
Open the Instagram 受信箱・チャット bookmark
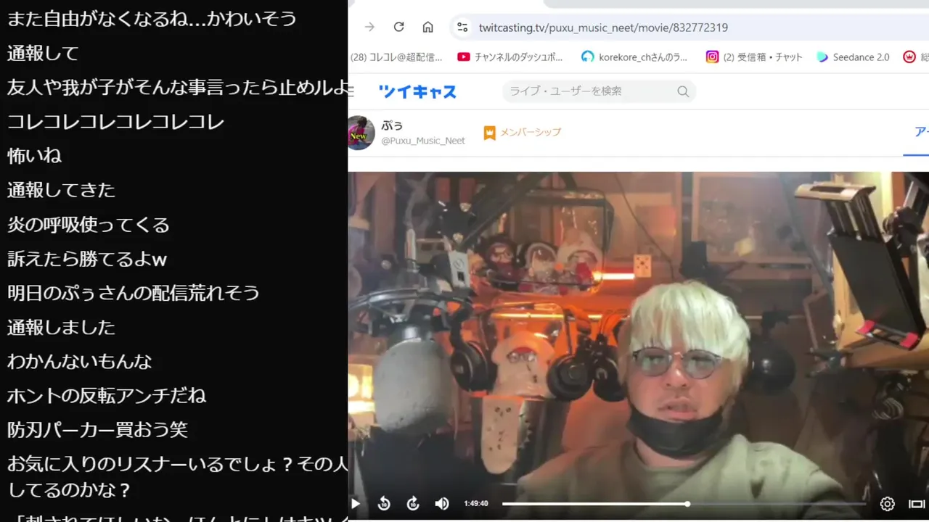click(x=754, y=57)
